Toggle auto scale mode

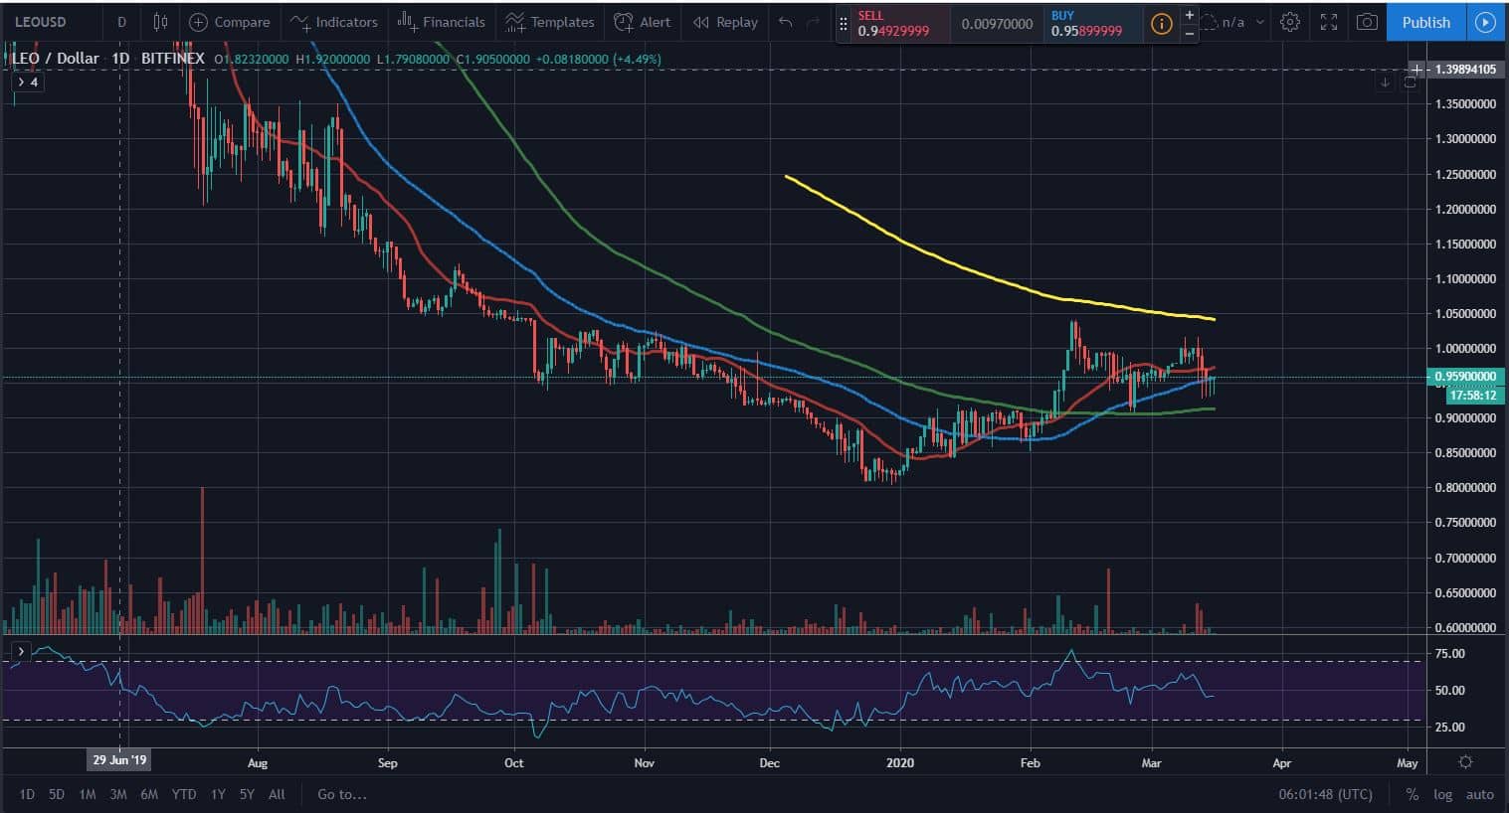(x=1479, y=794)
